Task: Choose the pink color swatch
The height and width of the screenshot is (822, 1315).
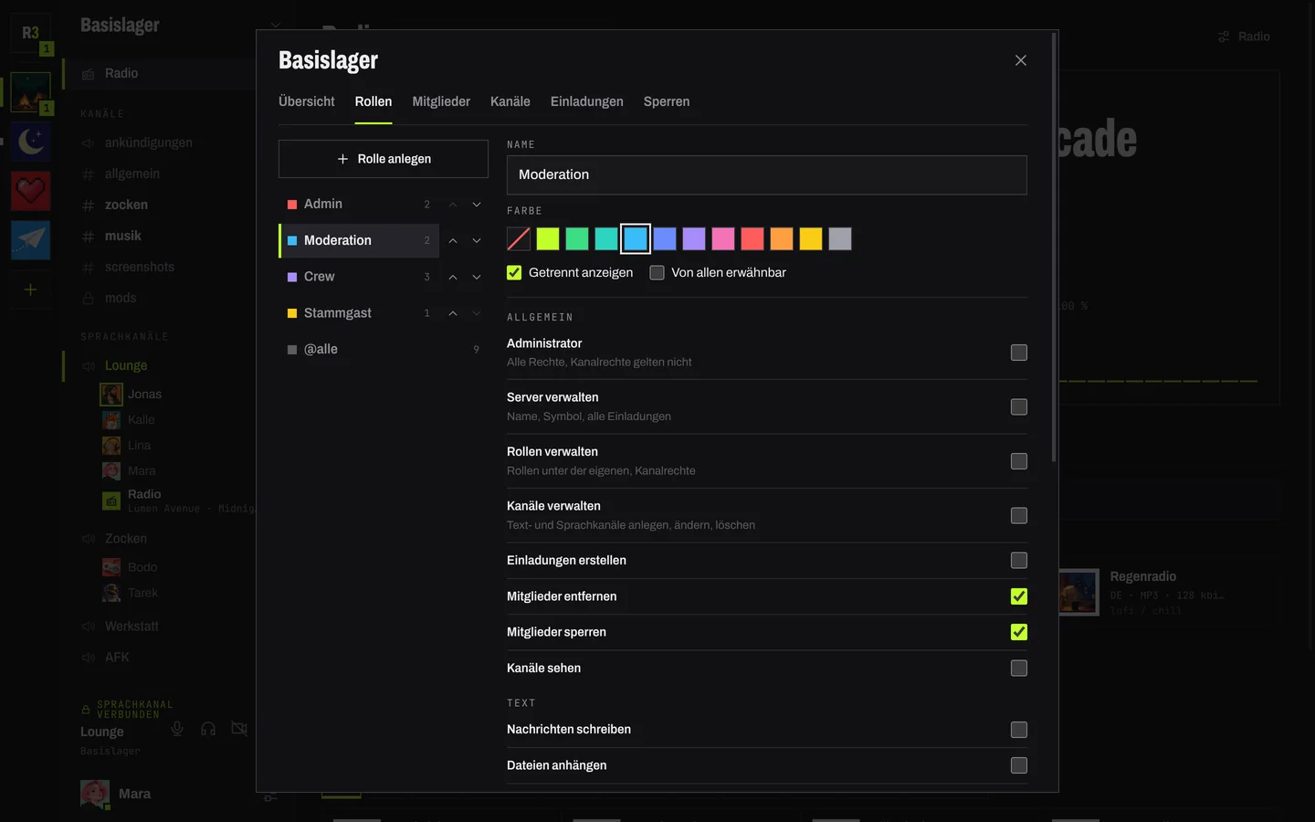Action: click(723, 239)
